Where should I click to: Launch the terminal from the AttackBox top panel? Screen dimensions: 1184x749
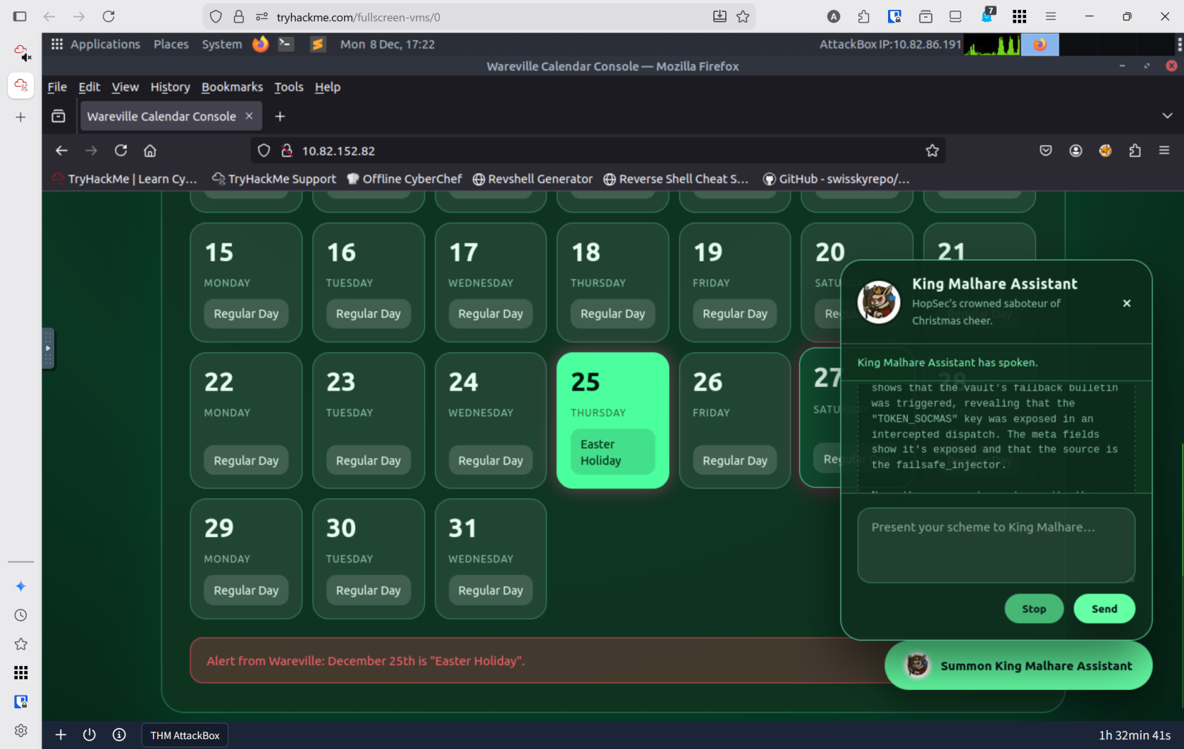click(x=285, y=44)
